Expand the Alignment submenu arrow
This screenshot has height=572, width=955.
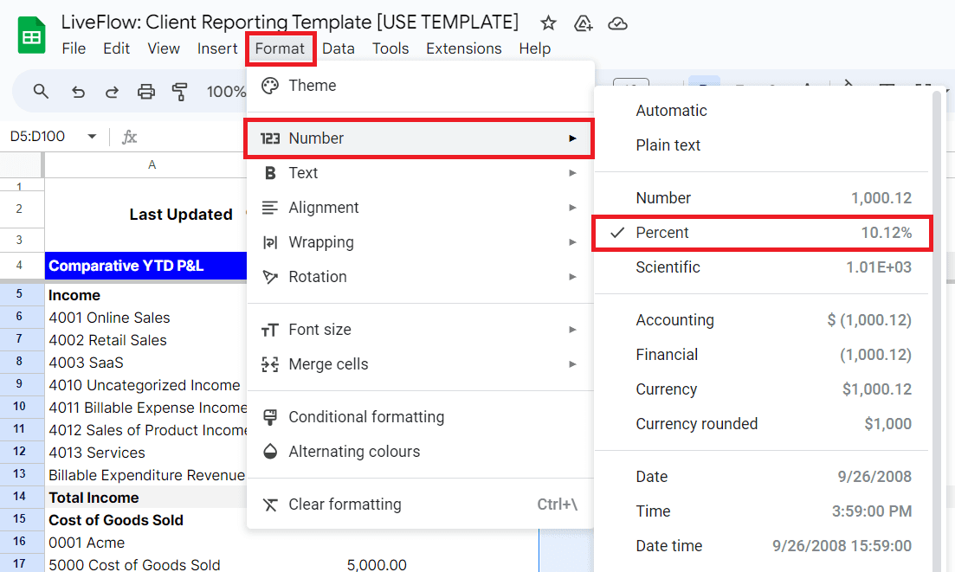(x=572, y=208)
